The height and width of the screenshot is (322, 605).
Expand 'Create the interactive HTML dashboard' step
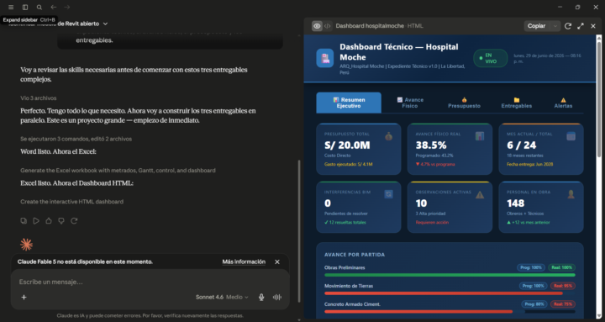coord(71,202)
